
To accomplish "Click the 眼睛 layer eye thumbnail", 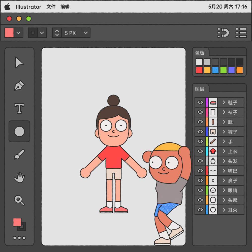I will (213, 190).
